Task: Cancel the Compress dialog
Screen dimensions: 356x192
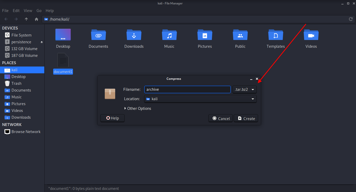Action: pos(220,118)
